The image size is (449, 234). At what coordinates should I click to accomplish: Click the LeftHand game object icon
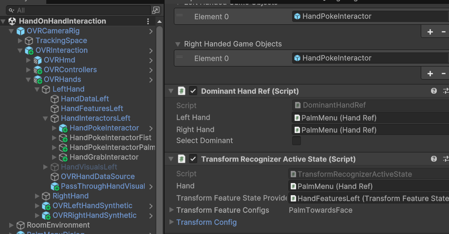[46, 89]
